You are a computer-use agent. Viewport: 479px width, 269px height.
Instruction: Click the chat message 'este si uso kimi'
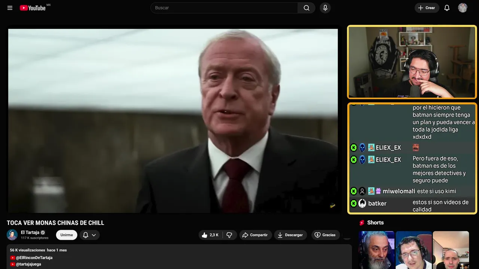(436, 191)
